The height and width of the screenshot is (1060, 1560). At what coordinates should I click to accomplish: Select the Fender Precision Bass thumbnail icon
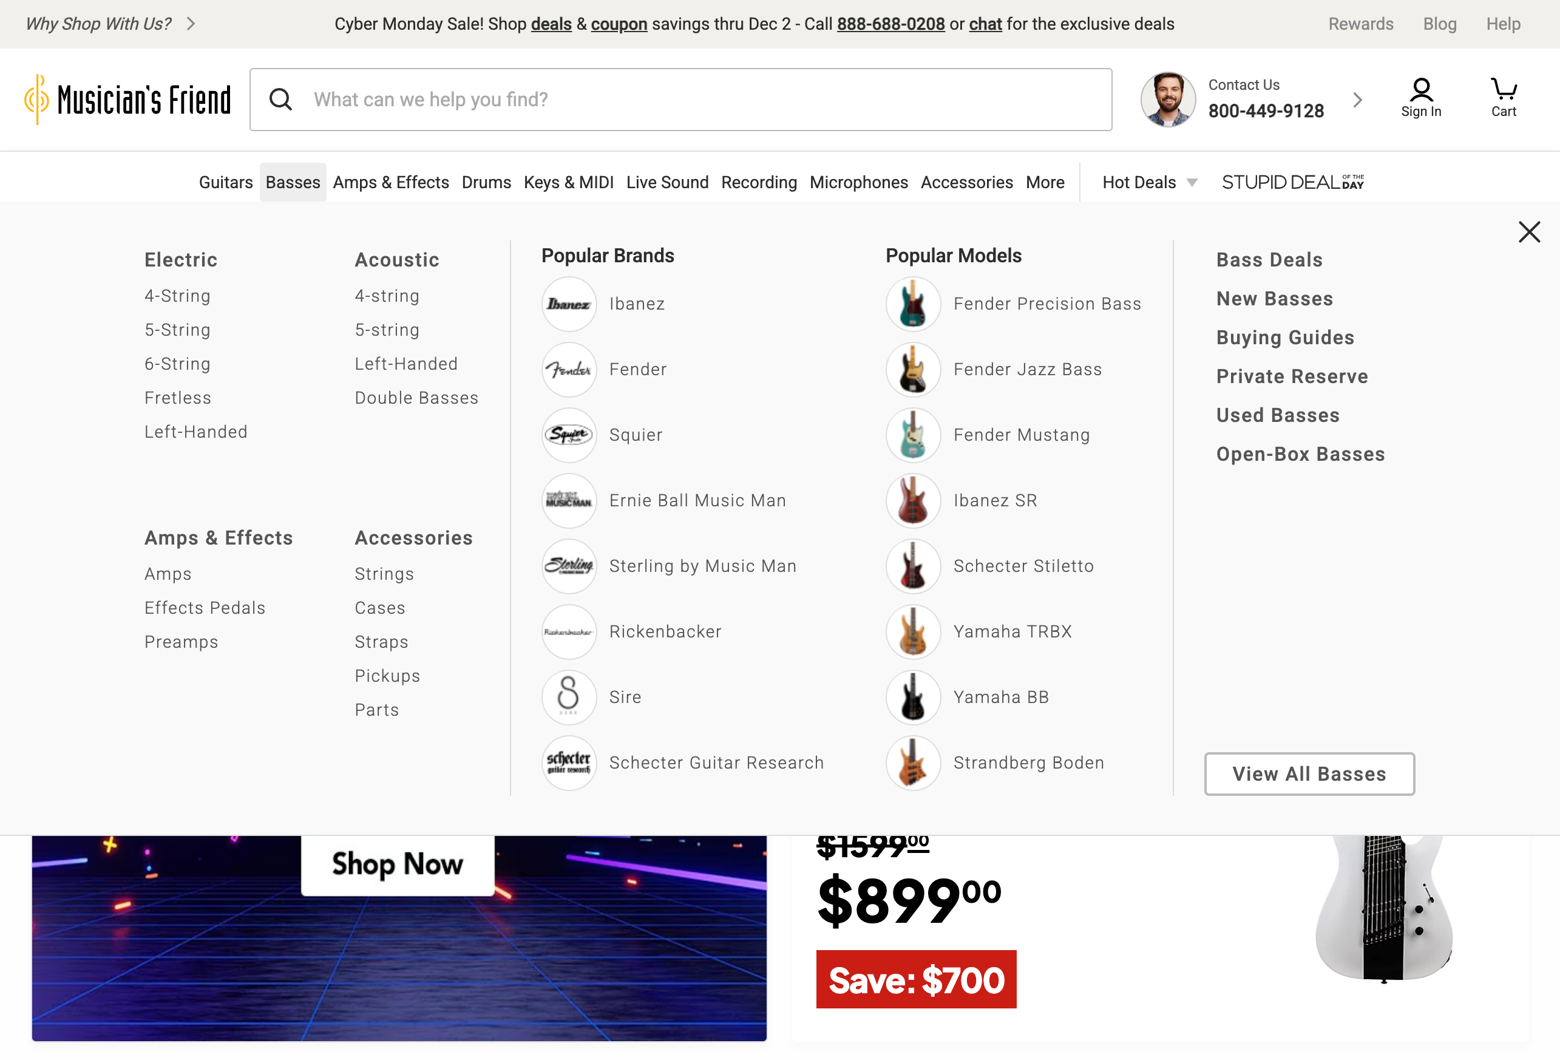(913, 304)
